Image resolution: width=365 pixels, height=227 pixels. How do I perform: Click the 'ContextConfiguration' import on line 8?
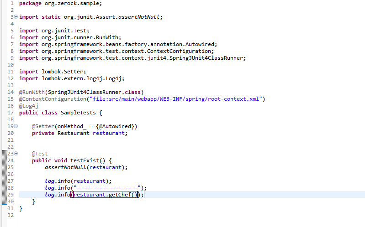pyautogui.click(x=179, y=51)
